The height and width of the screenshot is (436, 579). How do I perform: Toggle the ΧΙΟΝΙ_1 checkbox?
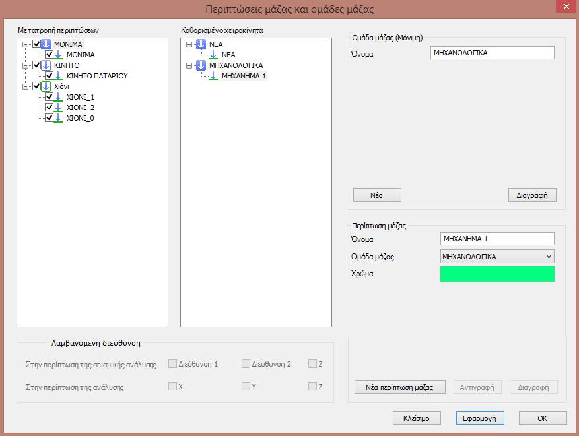[x=49, y=97]
